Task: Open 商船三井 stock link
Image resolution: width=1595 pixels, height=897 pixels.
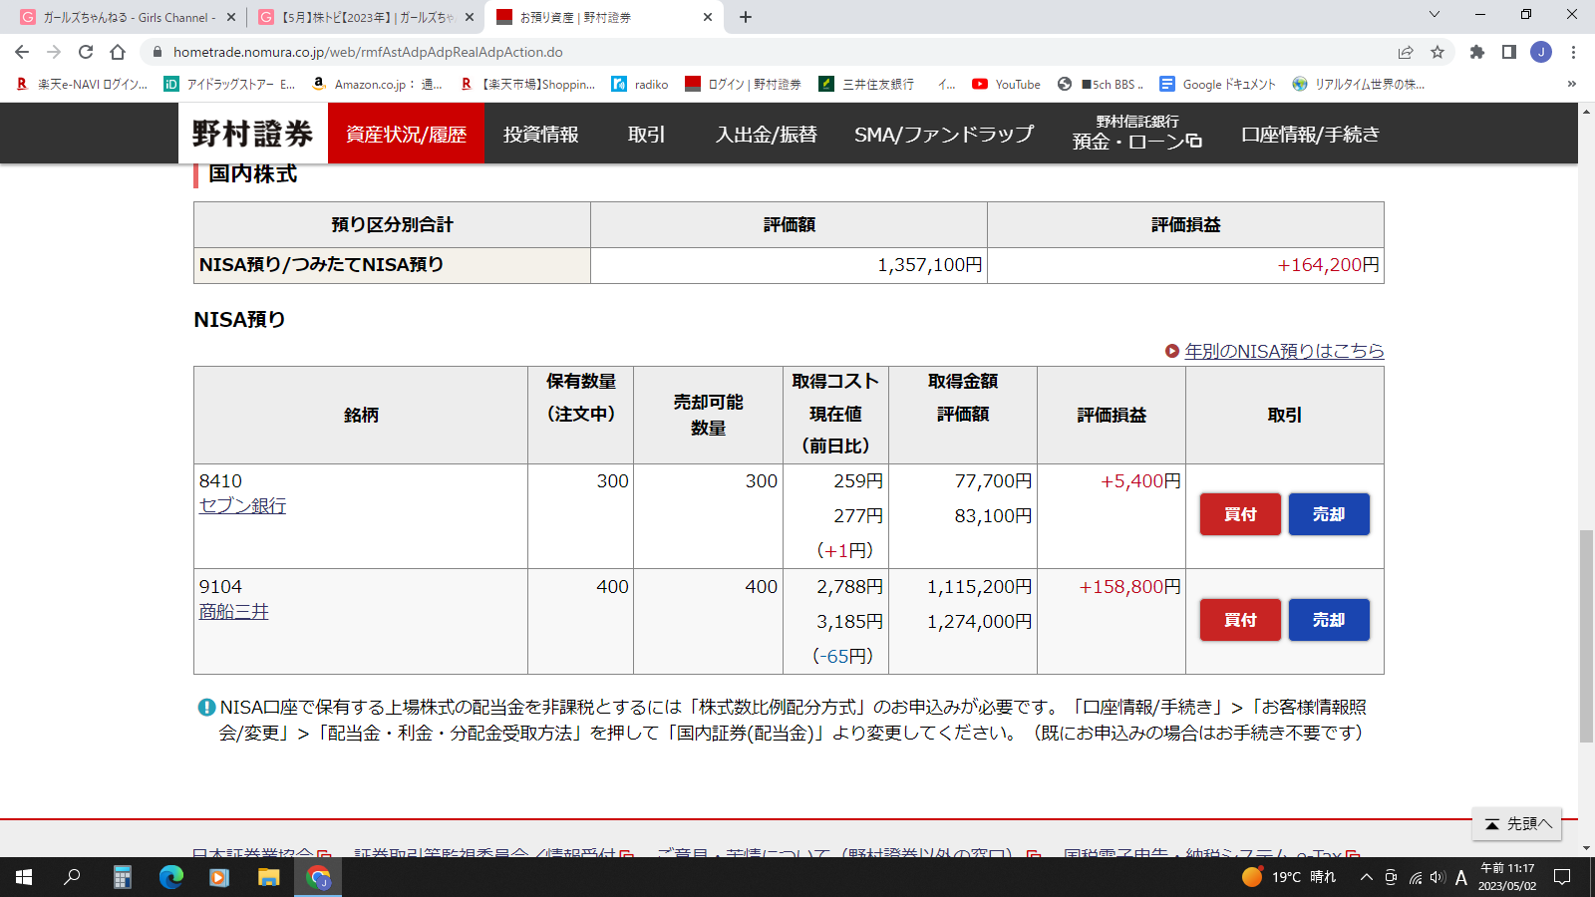Action: click(x=233, y=612)
